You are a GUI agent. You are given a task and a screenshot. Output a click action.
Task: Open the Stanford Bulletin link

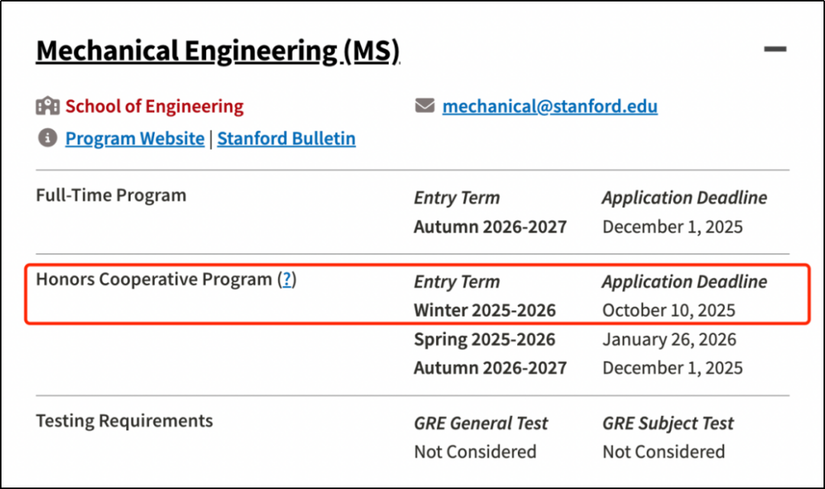click(x=286, y=139)
